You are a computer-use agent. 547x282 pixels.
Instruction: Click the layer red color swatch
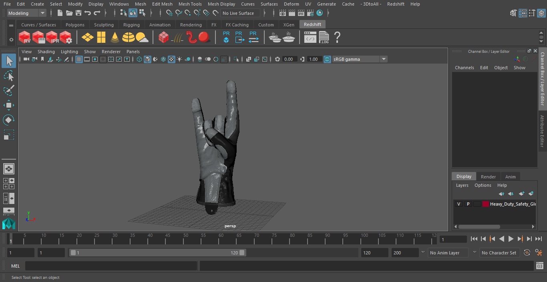coord(486,204)
